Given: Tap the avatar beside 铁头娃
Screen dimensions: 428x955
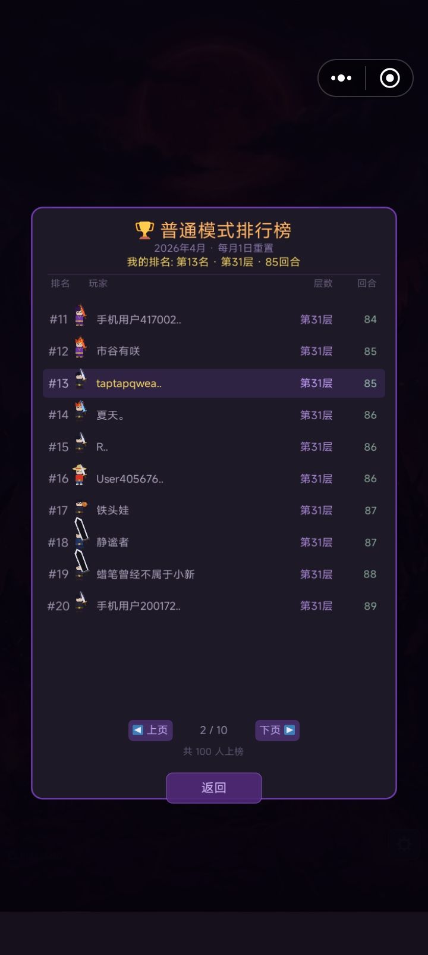Looking at the screenshot, I should pos(80,508).
